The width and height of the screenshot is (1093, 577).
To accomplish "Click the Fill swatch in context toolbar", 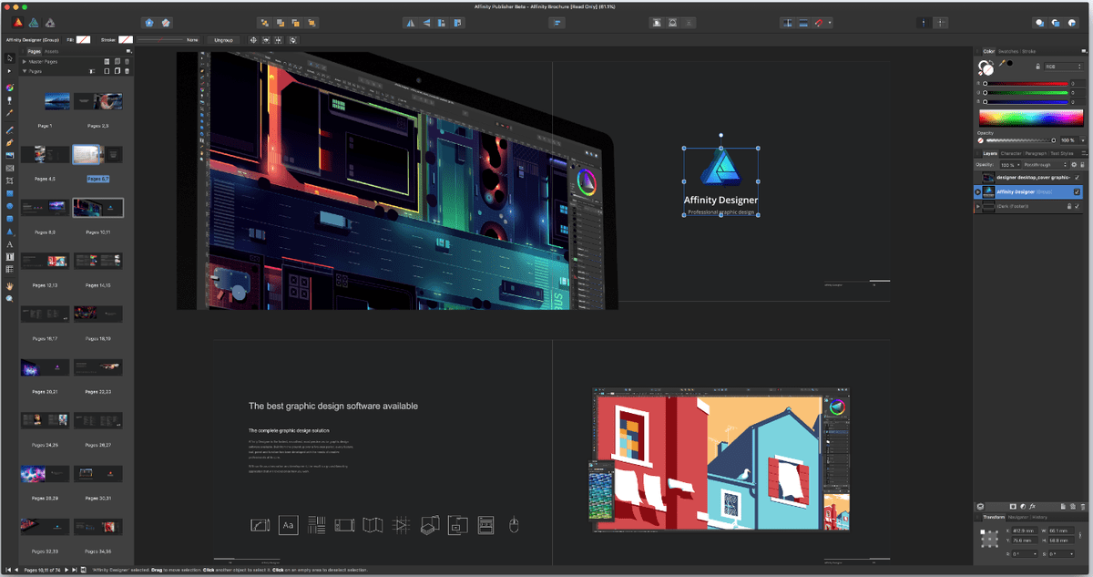I will 83,40.
